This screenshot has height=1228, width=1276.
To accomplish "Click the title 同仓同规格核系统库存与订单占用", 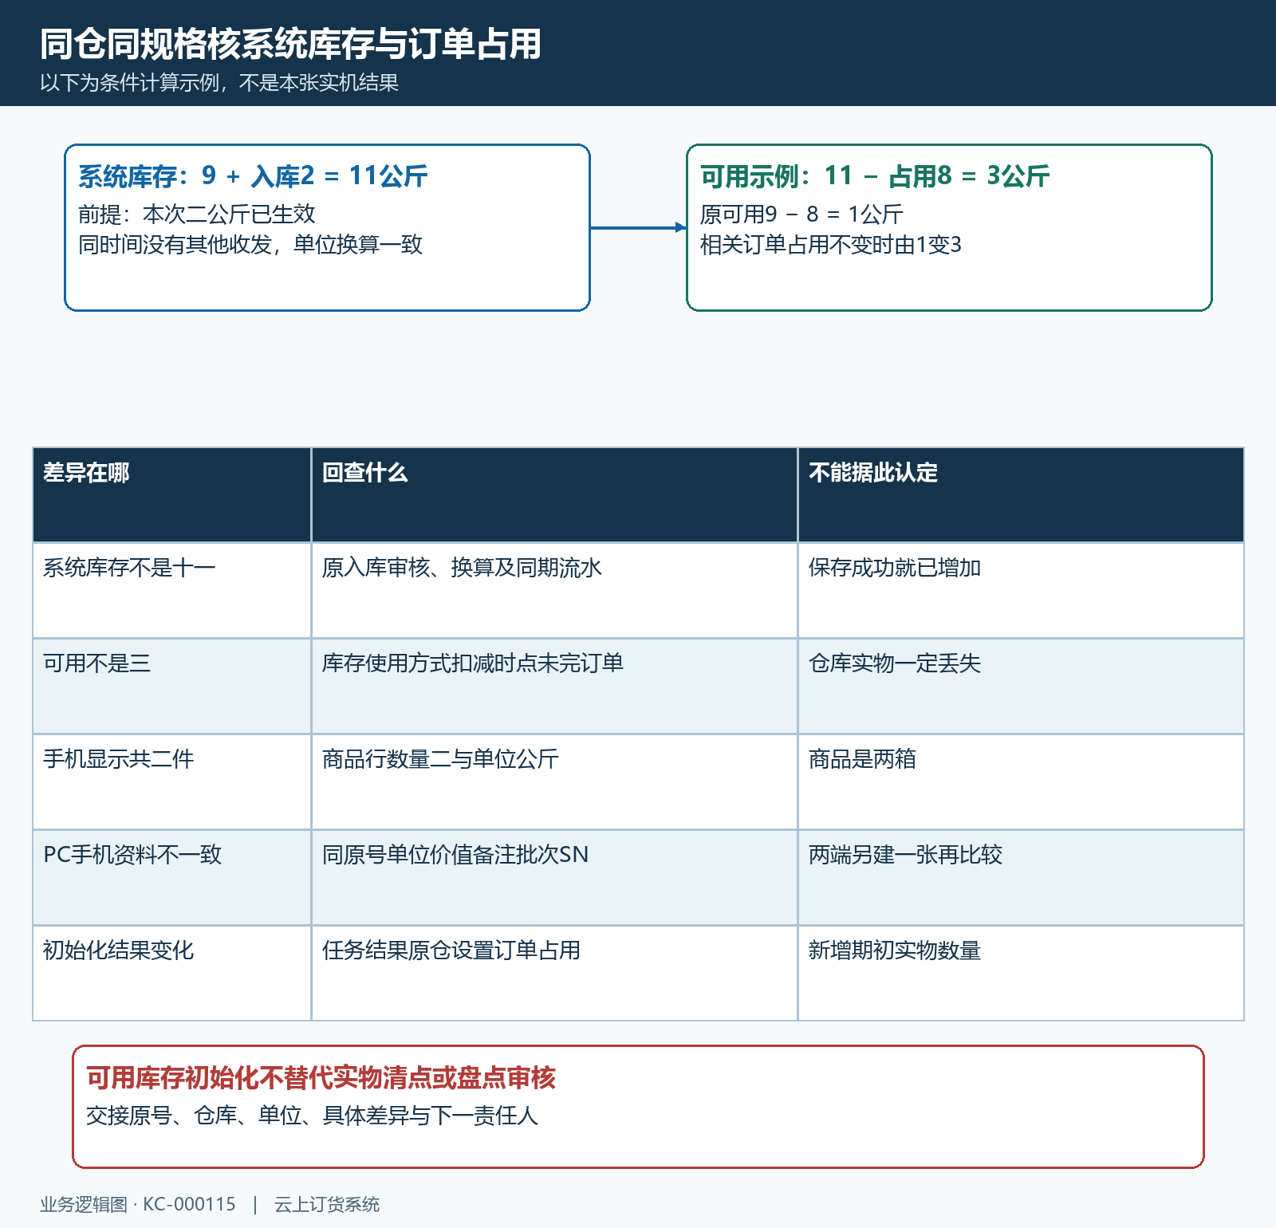I will [290, 44].
